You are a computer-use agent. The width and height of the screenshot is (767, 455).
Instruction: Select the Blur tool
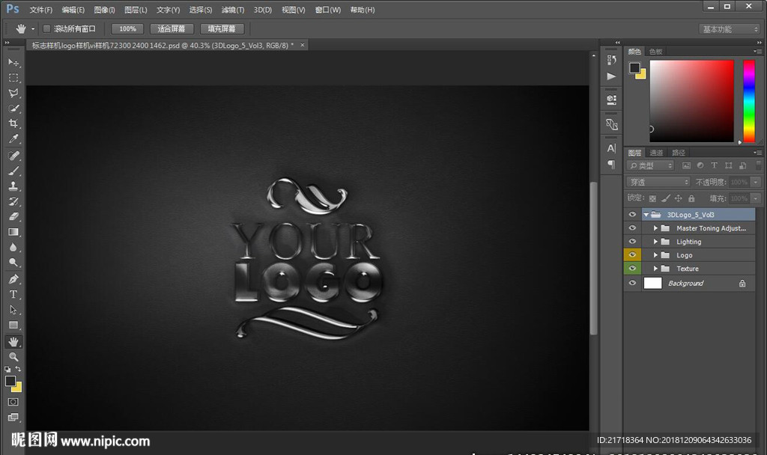click(x=13, y=247)
